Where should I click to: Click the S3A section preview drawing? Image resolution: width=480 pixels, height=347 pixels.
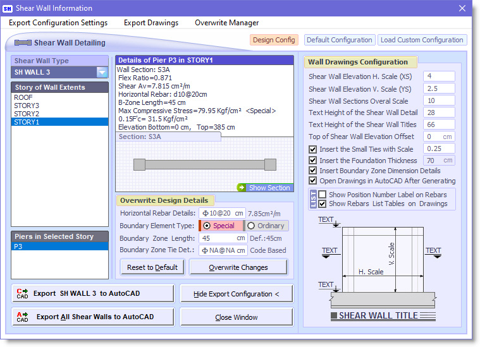pos(204,165)
